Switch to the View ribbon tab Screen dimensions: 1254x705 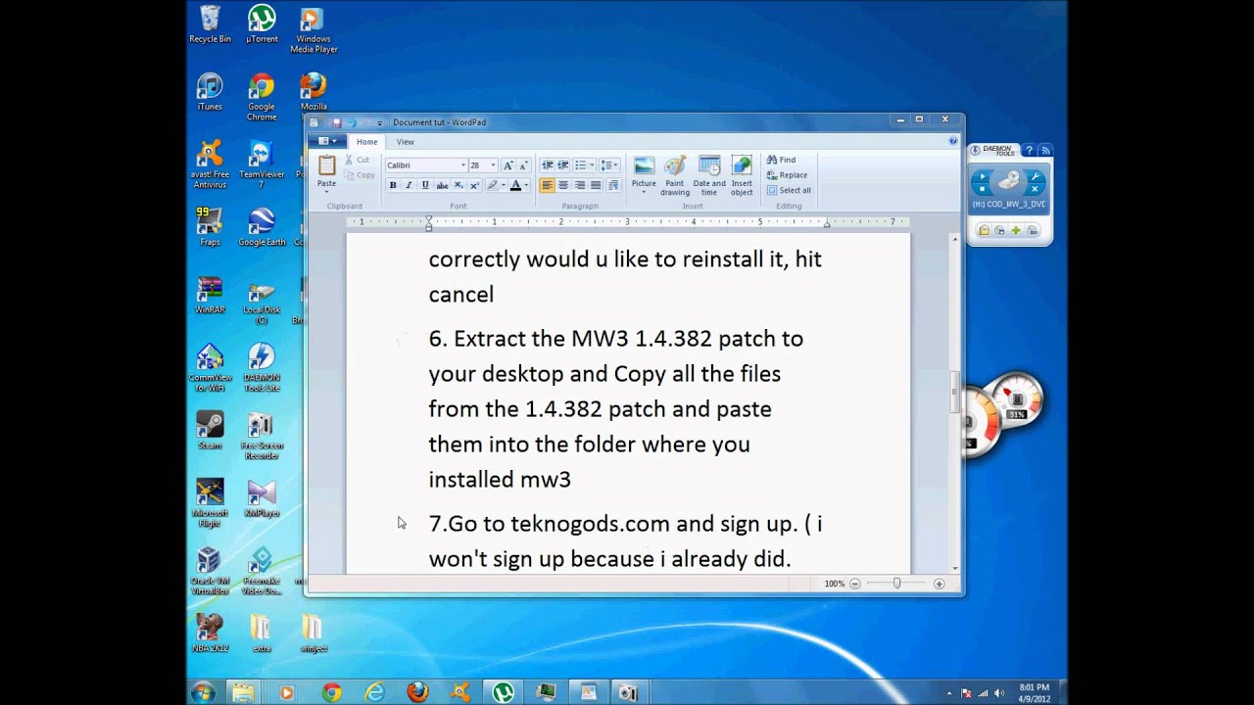tap(405, 142)
